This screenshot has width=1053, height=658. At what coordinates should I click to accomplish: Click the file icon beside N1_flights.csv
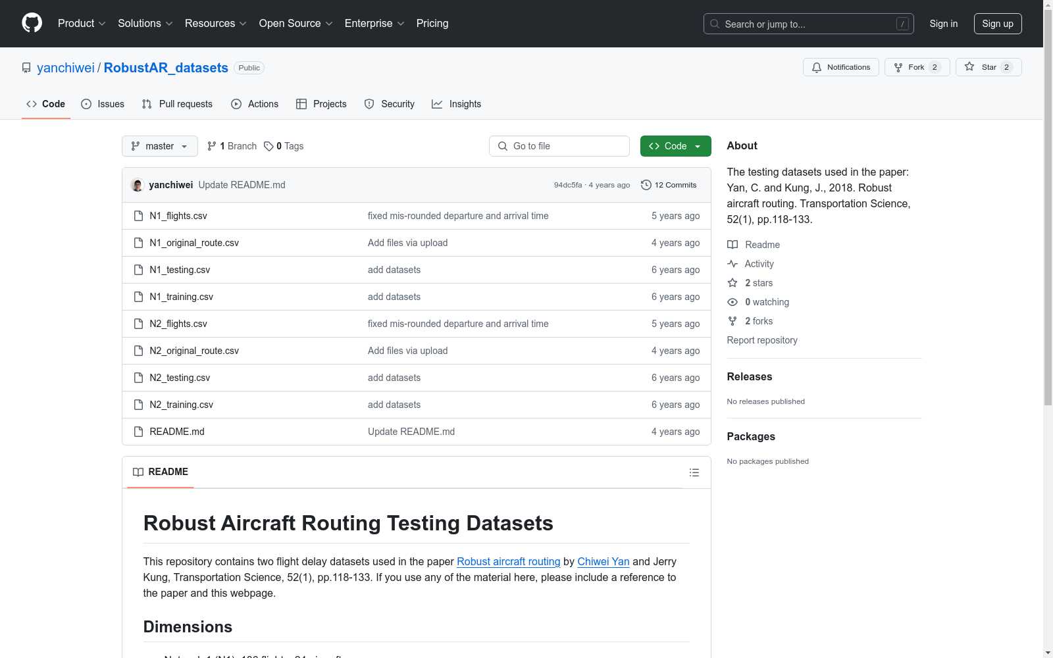coord(138,216)
